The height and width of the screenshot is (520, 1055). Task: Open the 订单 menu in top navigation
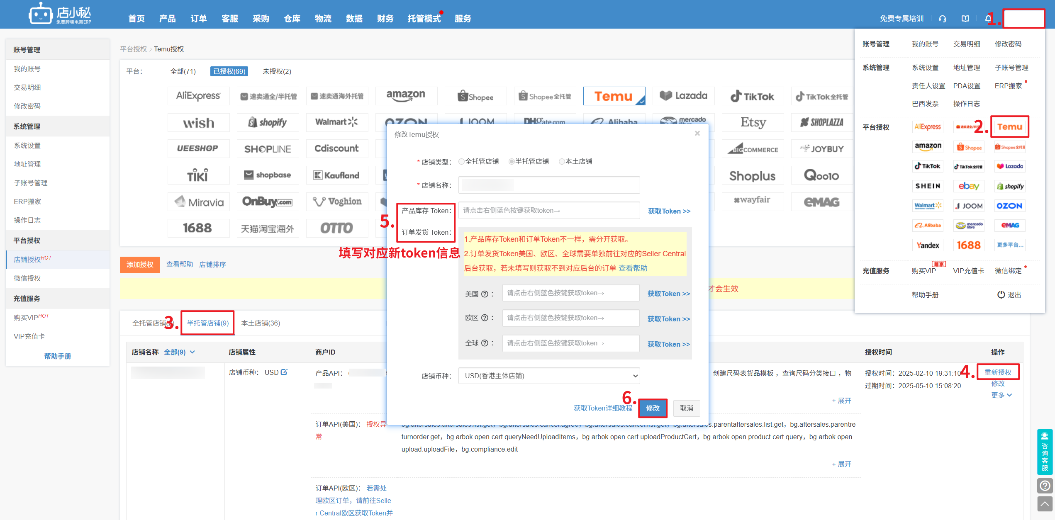198,19
